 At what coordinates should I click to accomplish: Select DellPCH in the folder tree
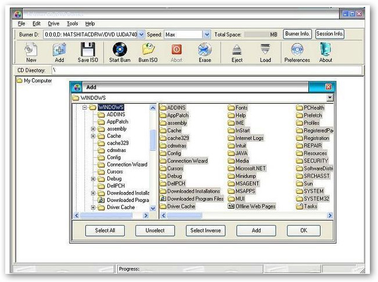[116, 186]
